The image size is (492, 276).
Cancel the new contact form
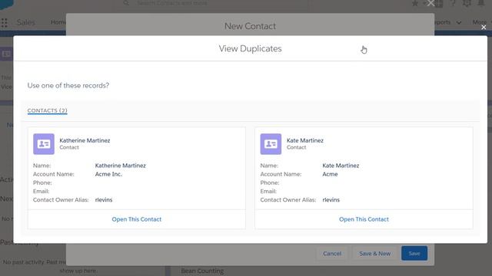[332, 254]
